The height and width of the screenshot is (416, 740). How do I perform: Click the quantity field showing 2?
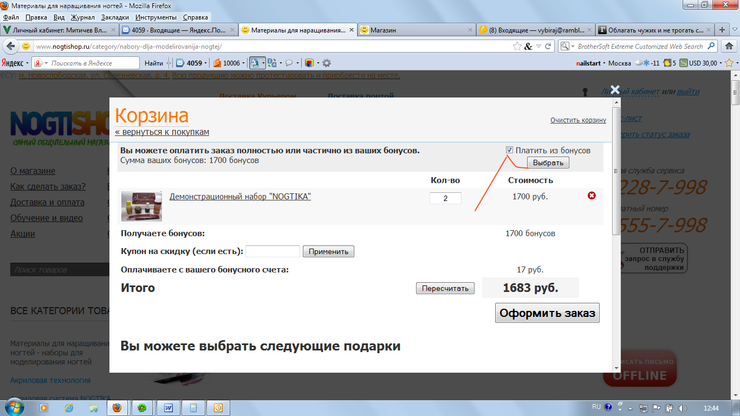coord(445,198)
